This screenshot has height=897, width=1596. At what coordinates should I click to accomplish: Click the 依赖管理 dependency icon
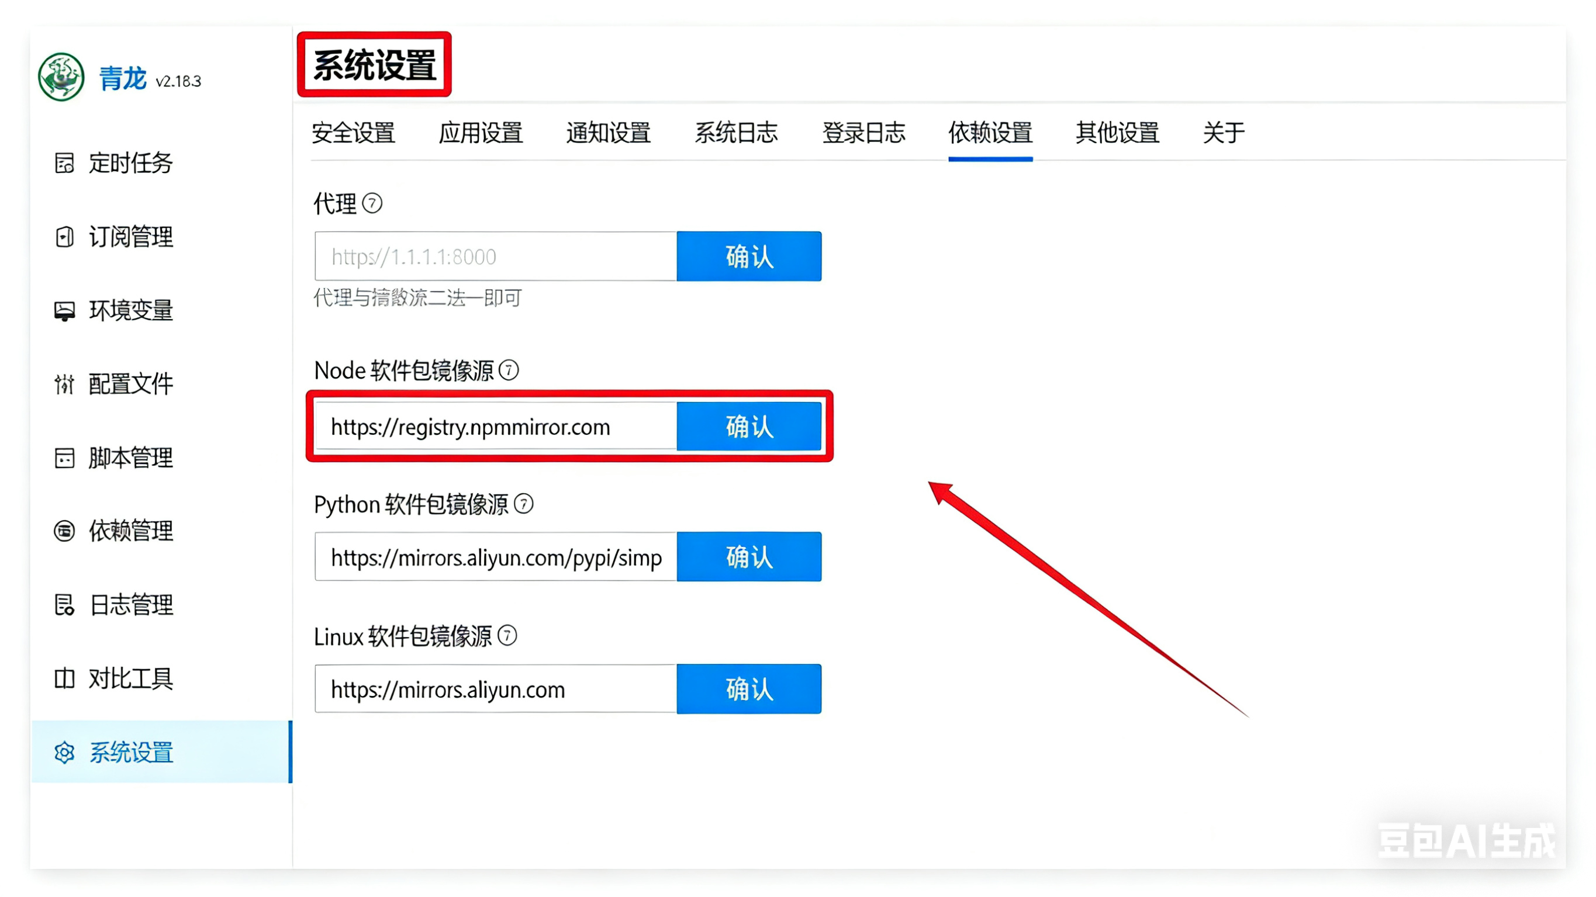64,531
